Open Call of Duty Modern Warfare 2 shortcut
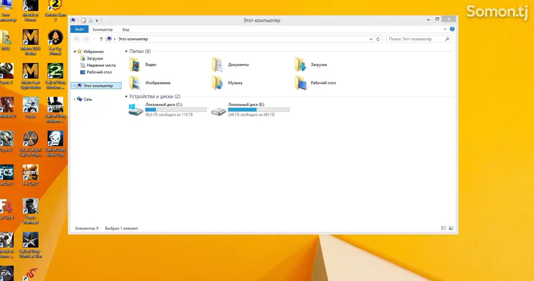 coord(55,76)
